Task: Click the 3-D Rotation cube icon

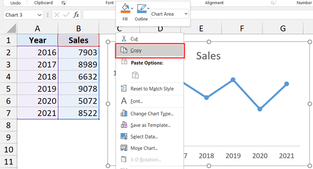Action: pos(124,159)
